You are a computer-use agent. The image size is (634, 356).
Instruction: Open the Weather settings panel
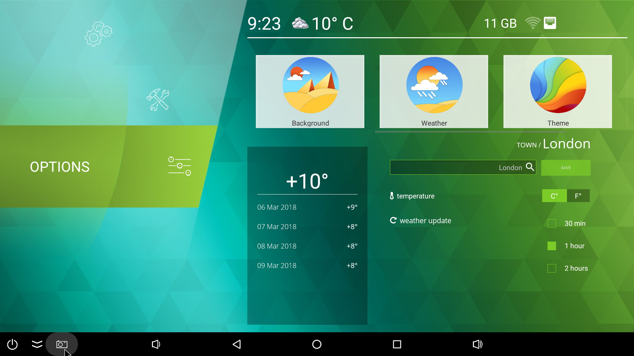pos(435,91)
